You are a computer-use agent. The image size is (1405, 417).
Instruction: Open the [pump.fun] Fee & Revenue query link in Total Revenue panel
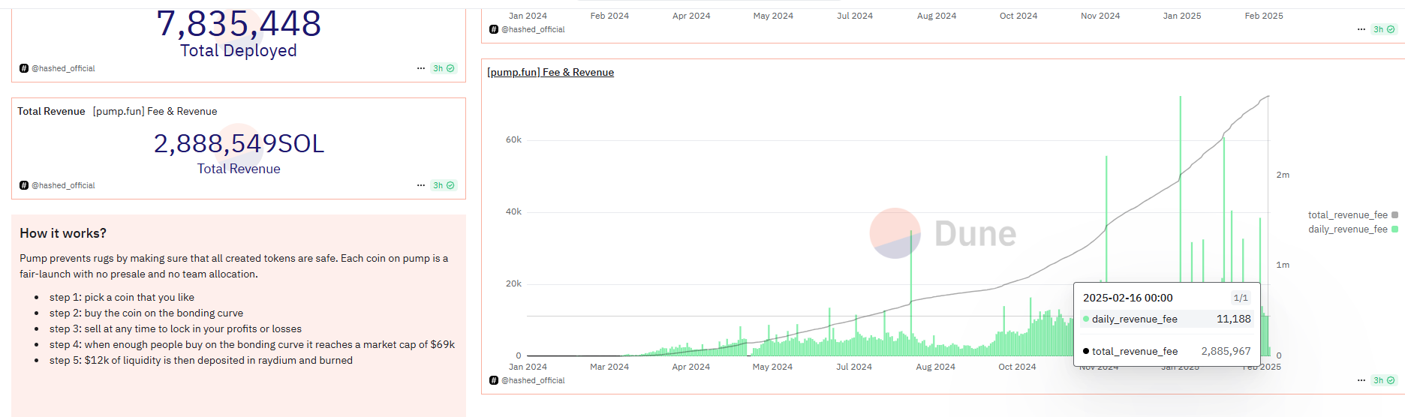click(155, 112)
